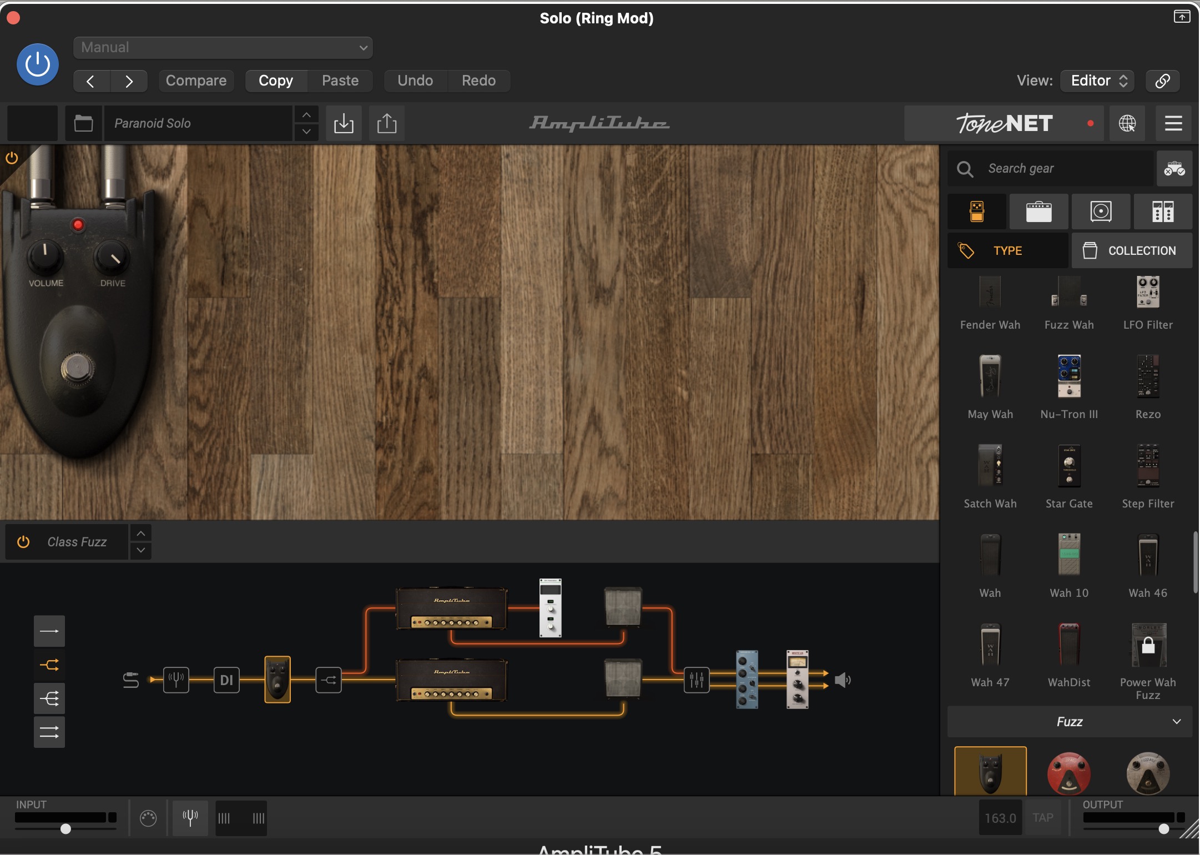Click the save preset download icon
The image size is (1200, 855).
coord(344,123)
